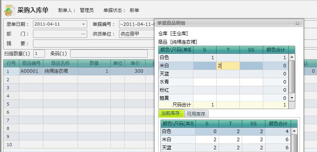Click the 单位 column header

click(117, 63)
